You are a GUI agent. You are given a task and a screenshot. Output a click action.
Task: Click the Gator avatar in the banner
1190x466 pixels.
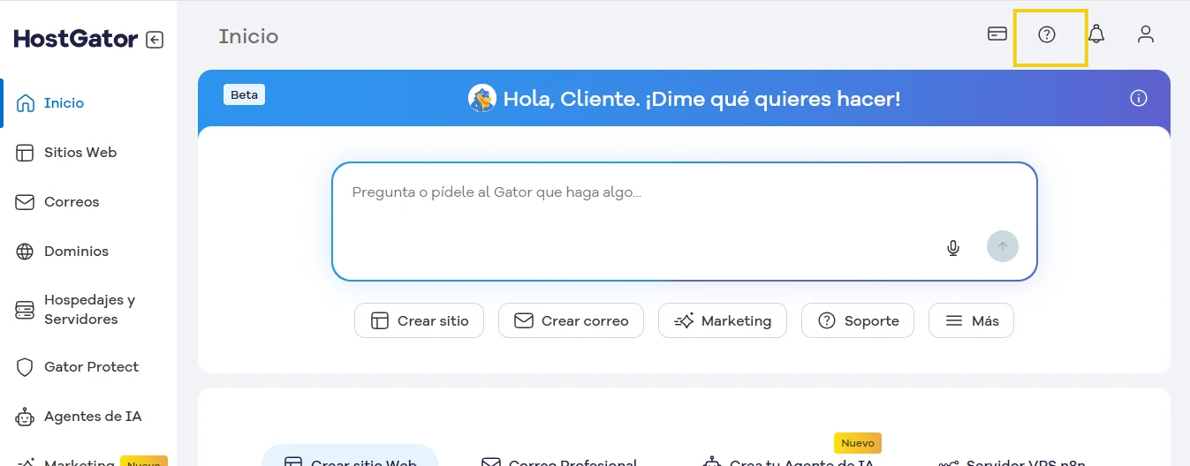coord(482,98)
